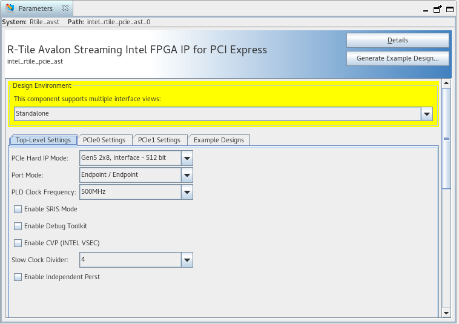Viewport: 459px width, 324px height.
Task: Open the PLD Clock Frequency dropdown
Action: [187, 192]
